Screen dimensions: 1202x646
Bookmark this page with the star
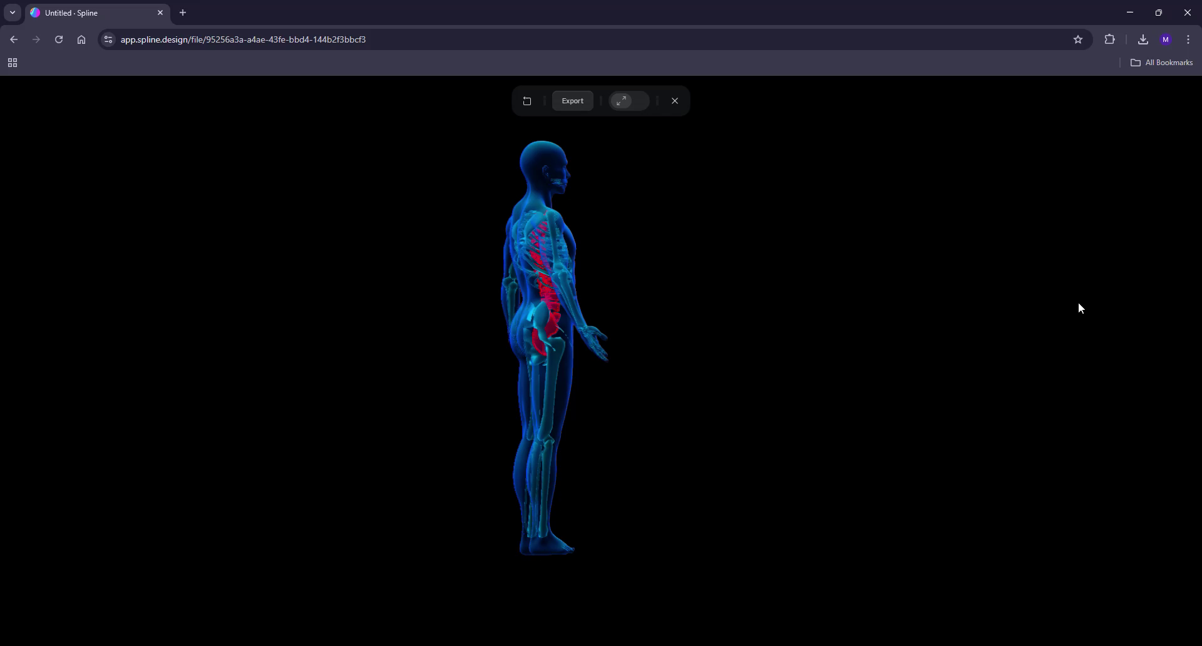1079,39
